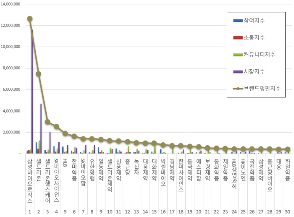This screenshot has height=217, width=294.
Task: Select the 국전약품 axis label
Action: (252, 170)
